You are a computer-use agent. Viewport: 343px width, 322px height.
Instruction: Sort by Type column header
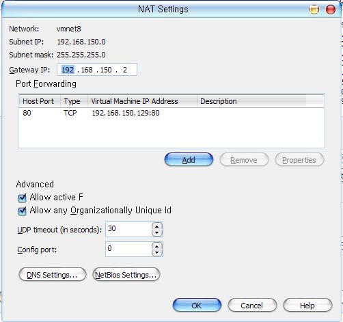[x=74, y=101]
